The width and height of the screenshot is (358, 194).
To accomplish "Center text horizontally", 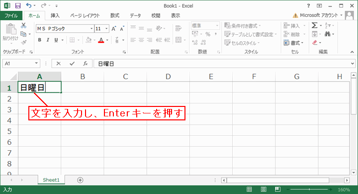I will (x=141, y=40).
